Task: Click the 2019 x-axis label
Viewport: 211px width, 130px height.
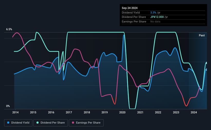Action: (x=105, y=112)
